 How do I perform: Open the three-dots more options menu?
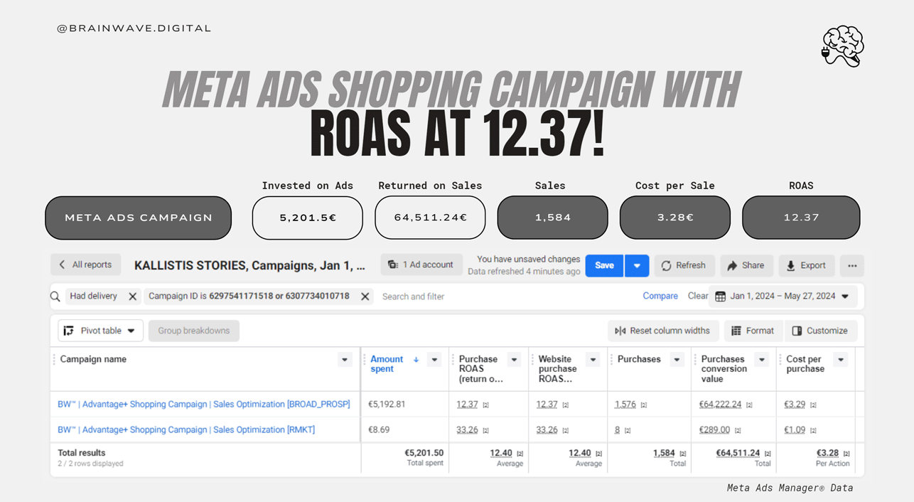point(851,266)
